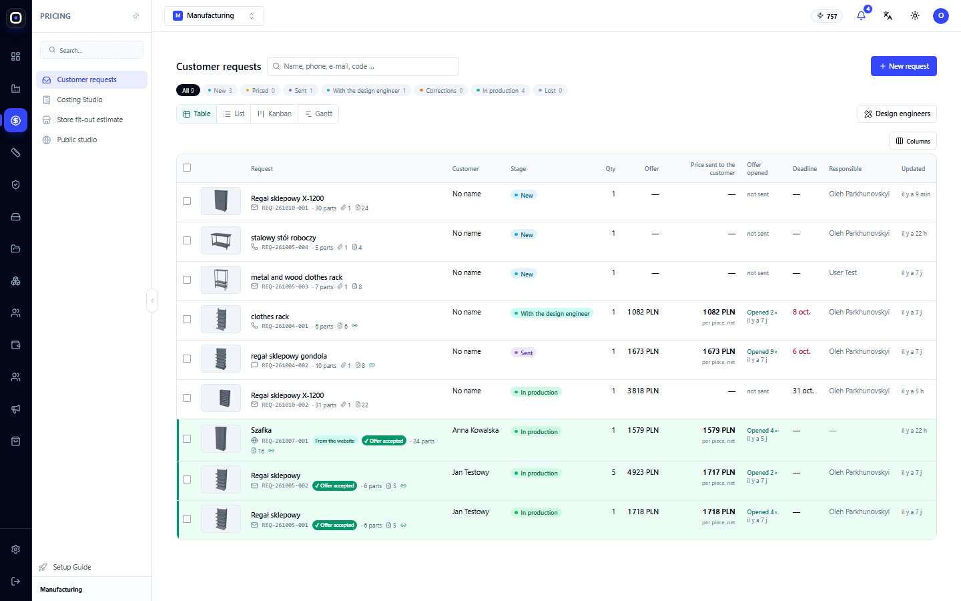Open the pricing dollar icon in the left rail
Viewport: 961px width, 601px height.
coord(15,120)
